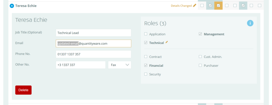
Task: Collapse the Teresa Echie contact row
Action: tap(12, 6)
